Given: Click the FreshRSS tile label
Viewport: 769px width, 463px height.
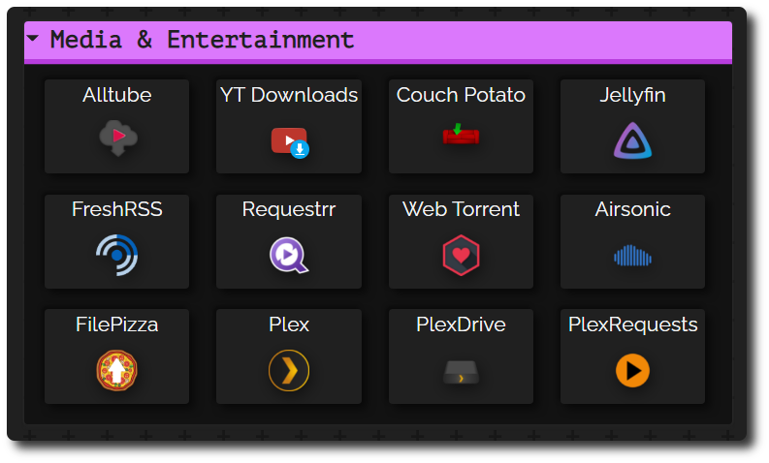Looking at the screenshot, I should pos(117,209).
